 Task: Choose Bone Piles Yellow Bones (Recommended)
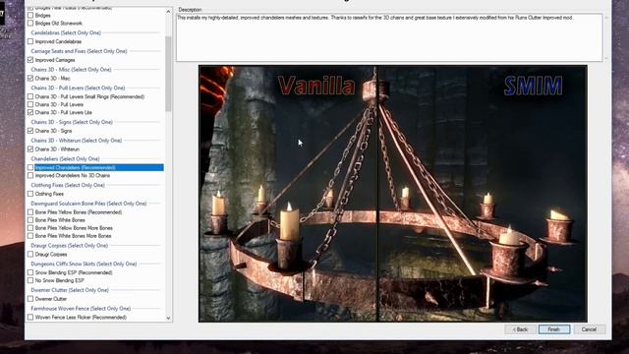(30, 212)
